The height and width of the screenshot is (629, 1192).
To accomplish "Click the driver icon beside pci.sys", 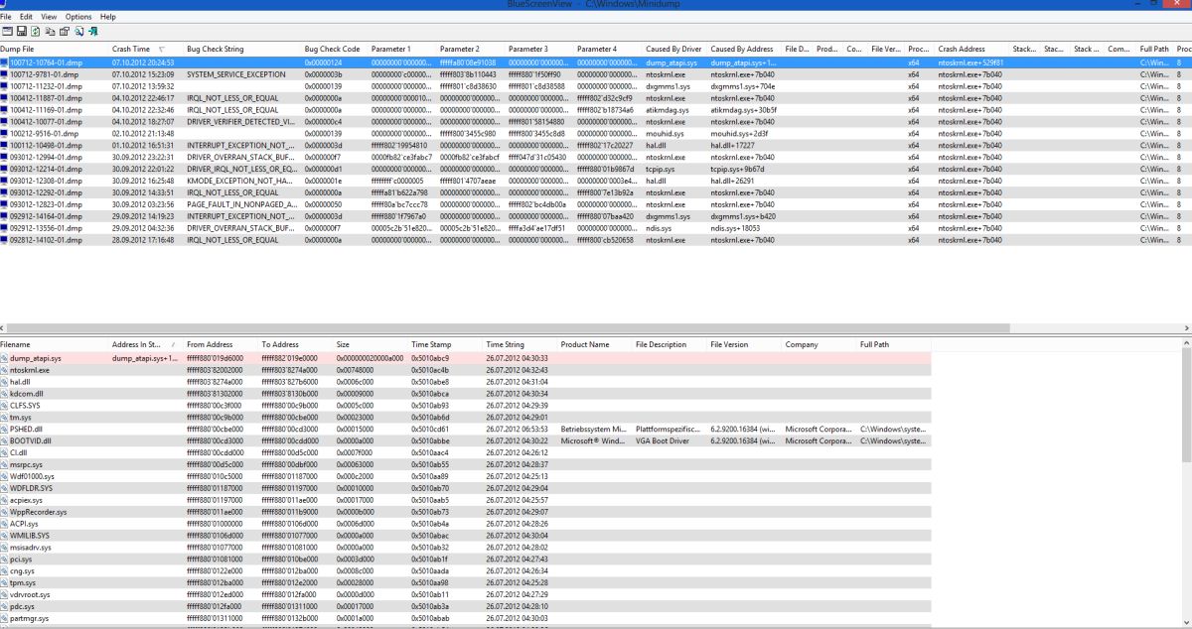I will [x=4, y=559].
